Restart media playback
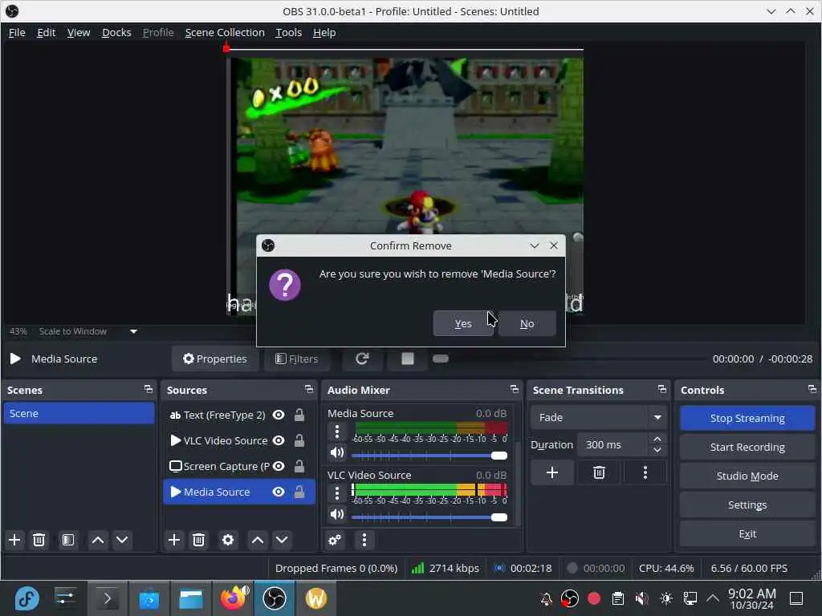Image resolution: width=822 pixels, height=616 pixels. 362,359
